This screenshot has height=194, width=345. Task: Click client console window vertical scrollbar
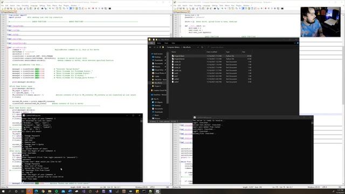(141, 150)
